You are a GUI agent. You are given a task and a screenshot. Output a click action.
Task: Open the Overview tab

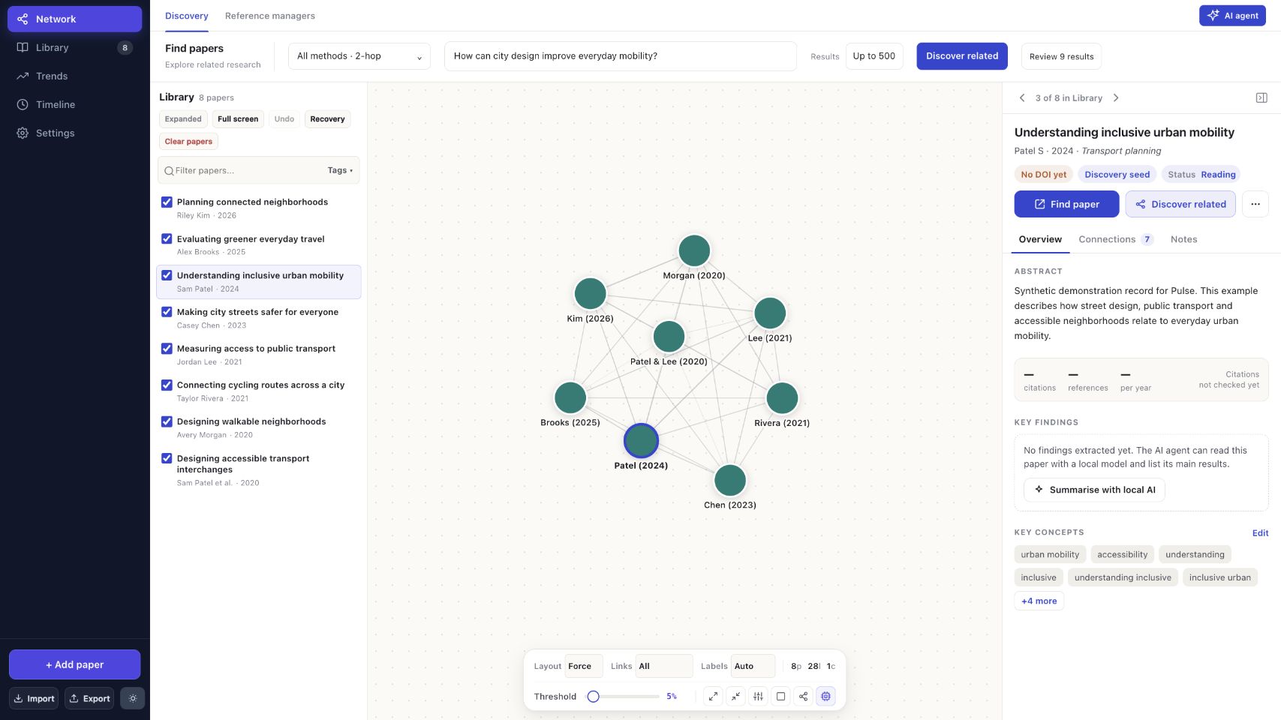point(1040,239)
